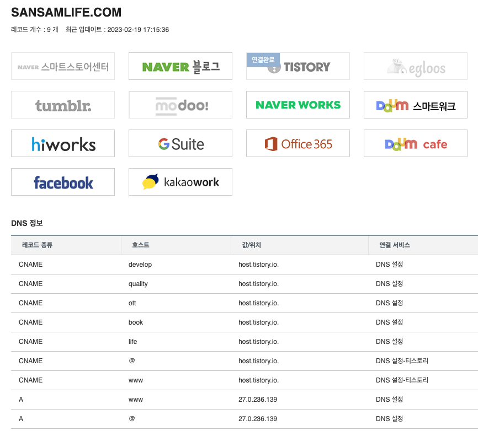
Task: Select the Daum 스마트워크 service card
Action: (416, 105)
